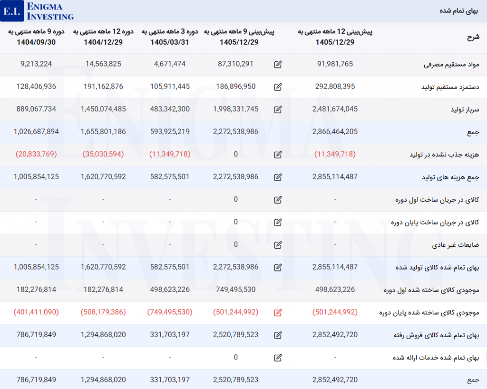This screenshot has width=487, height=389.
Task: Click the value 292,808,395
Action: [x=335, y=87]
